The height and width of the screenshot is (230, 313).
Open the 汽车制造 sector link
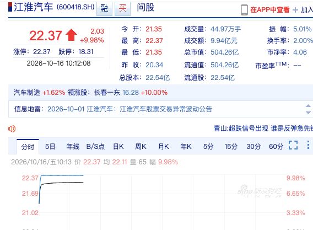coord(27,93)
